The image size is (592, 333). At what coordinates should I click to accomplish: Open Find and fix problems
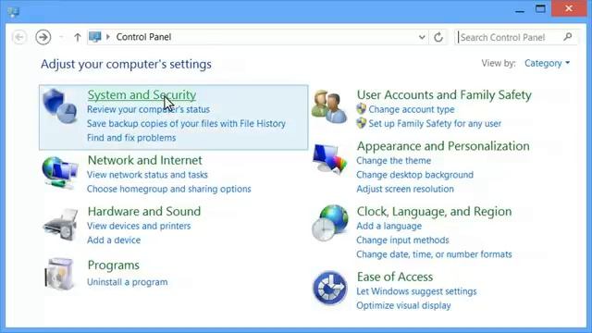[131, 138]
